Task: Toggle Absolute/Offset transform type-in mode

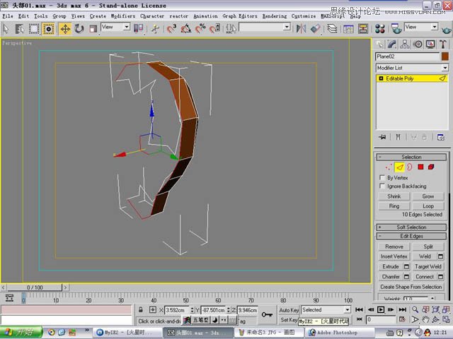Action: point(153,309)
